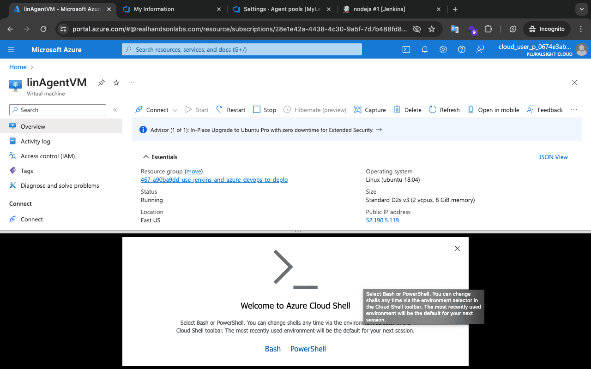Open the Incognito profile button
Viewport: 591px width, 369px height.
tap(547, 29)
